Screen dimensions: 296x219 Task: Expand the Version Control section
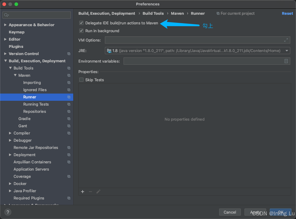5,54
